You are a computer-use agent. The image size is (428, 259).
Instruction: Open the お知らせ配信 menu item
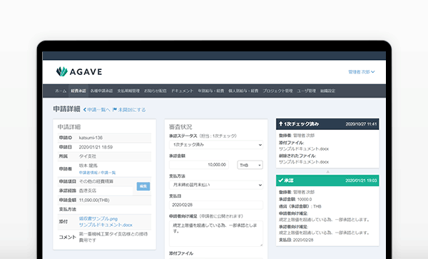[156, 91]
